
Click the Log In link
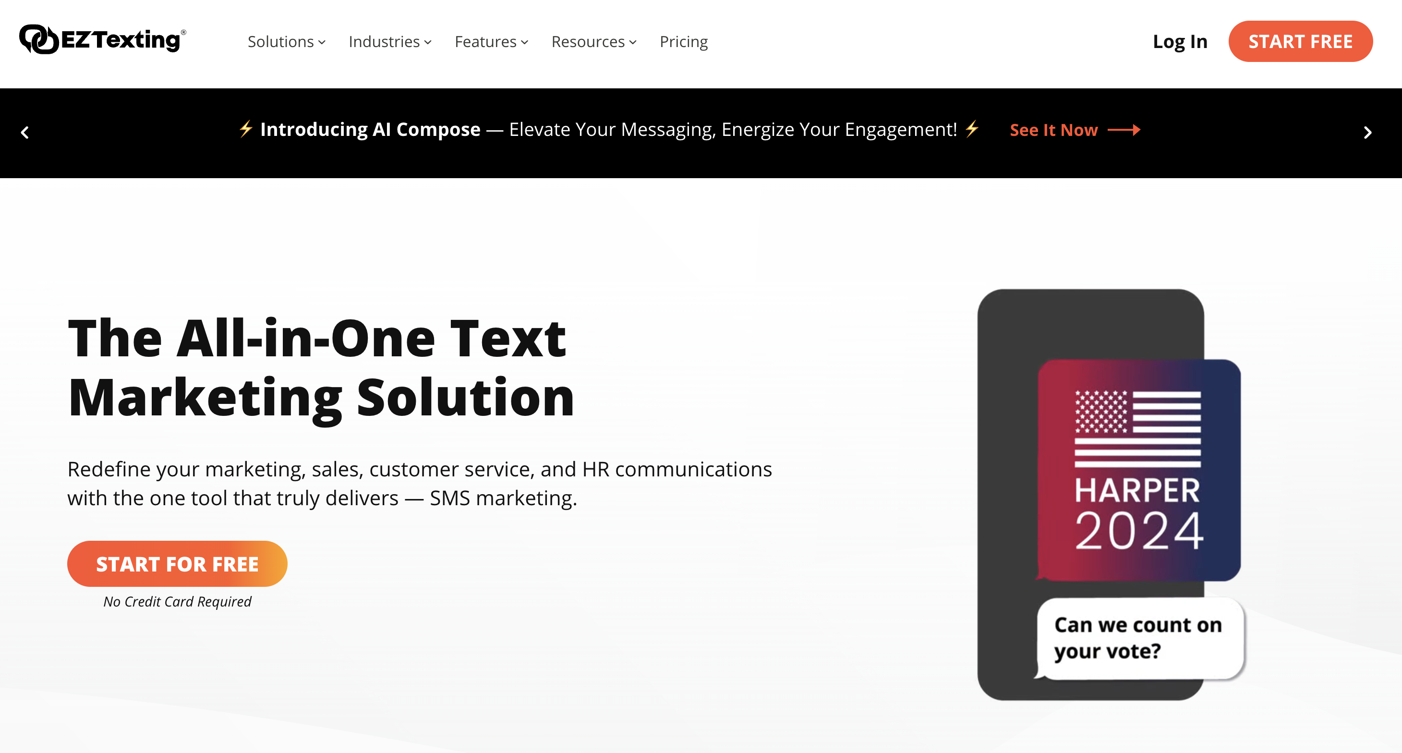1180,41
